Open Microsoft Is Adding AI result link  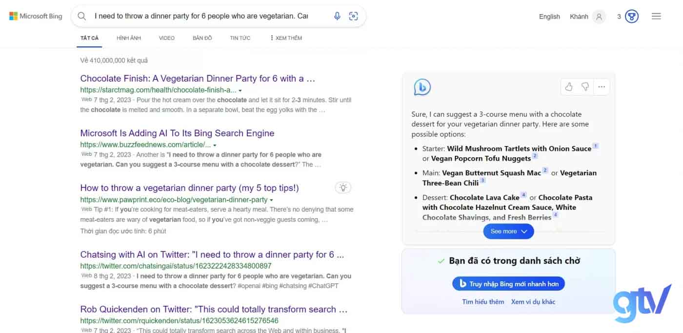pos(177,133)
